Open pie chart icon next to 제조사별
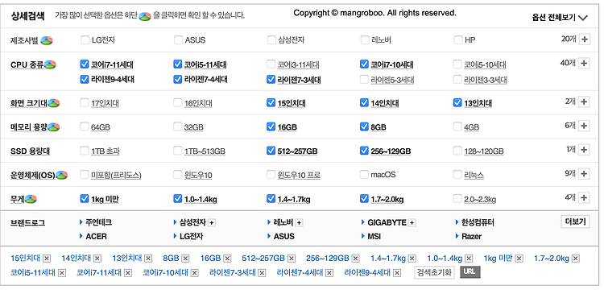604x290 pixels. 47,40
